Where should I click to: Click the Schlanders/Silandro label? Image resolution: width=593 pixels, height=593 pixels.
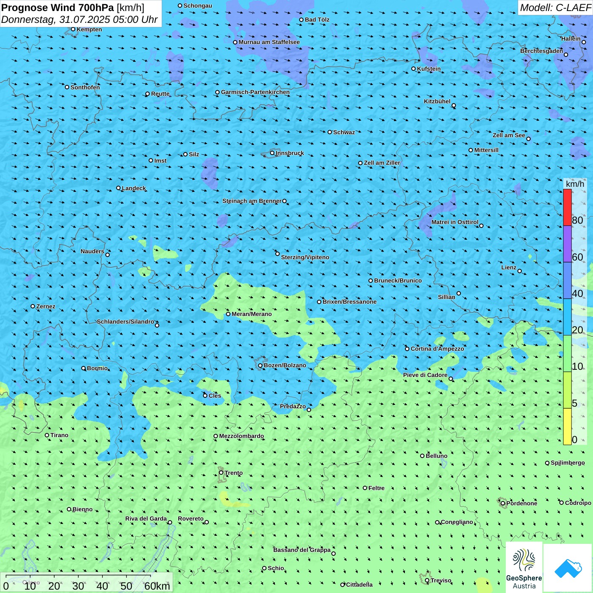click(x=125, y=321)
